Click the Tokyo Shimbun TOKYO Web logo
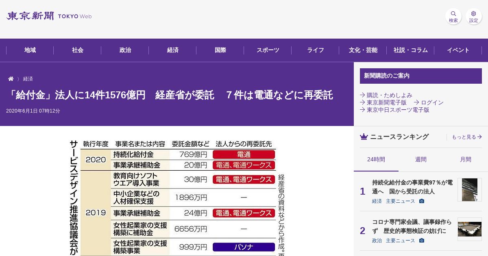The image size is (488, 256). coord(49,16)
